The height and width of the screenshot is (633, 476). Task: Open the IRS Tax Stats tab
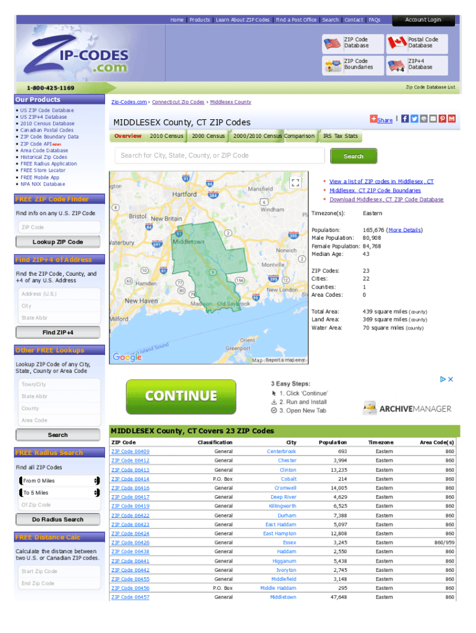[340, 136]
